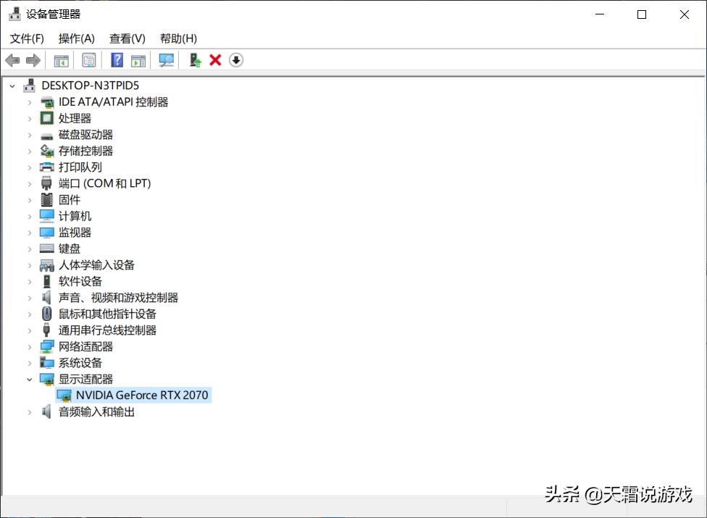Viewport: 707px width, 518px height.
Task: Select the 显示适配器 tree label
Action: click(85, 379)
